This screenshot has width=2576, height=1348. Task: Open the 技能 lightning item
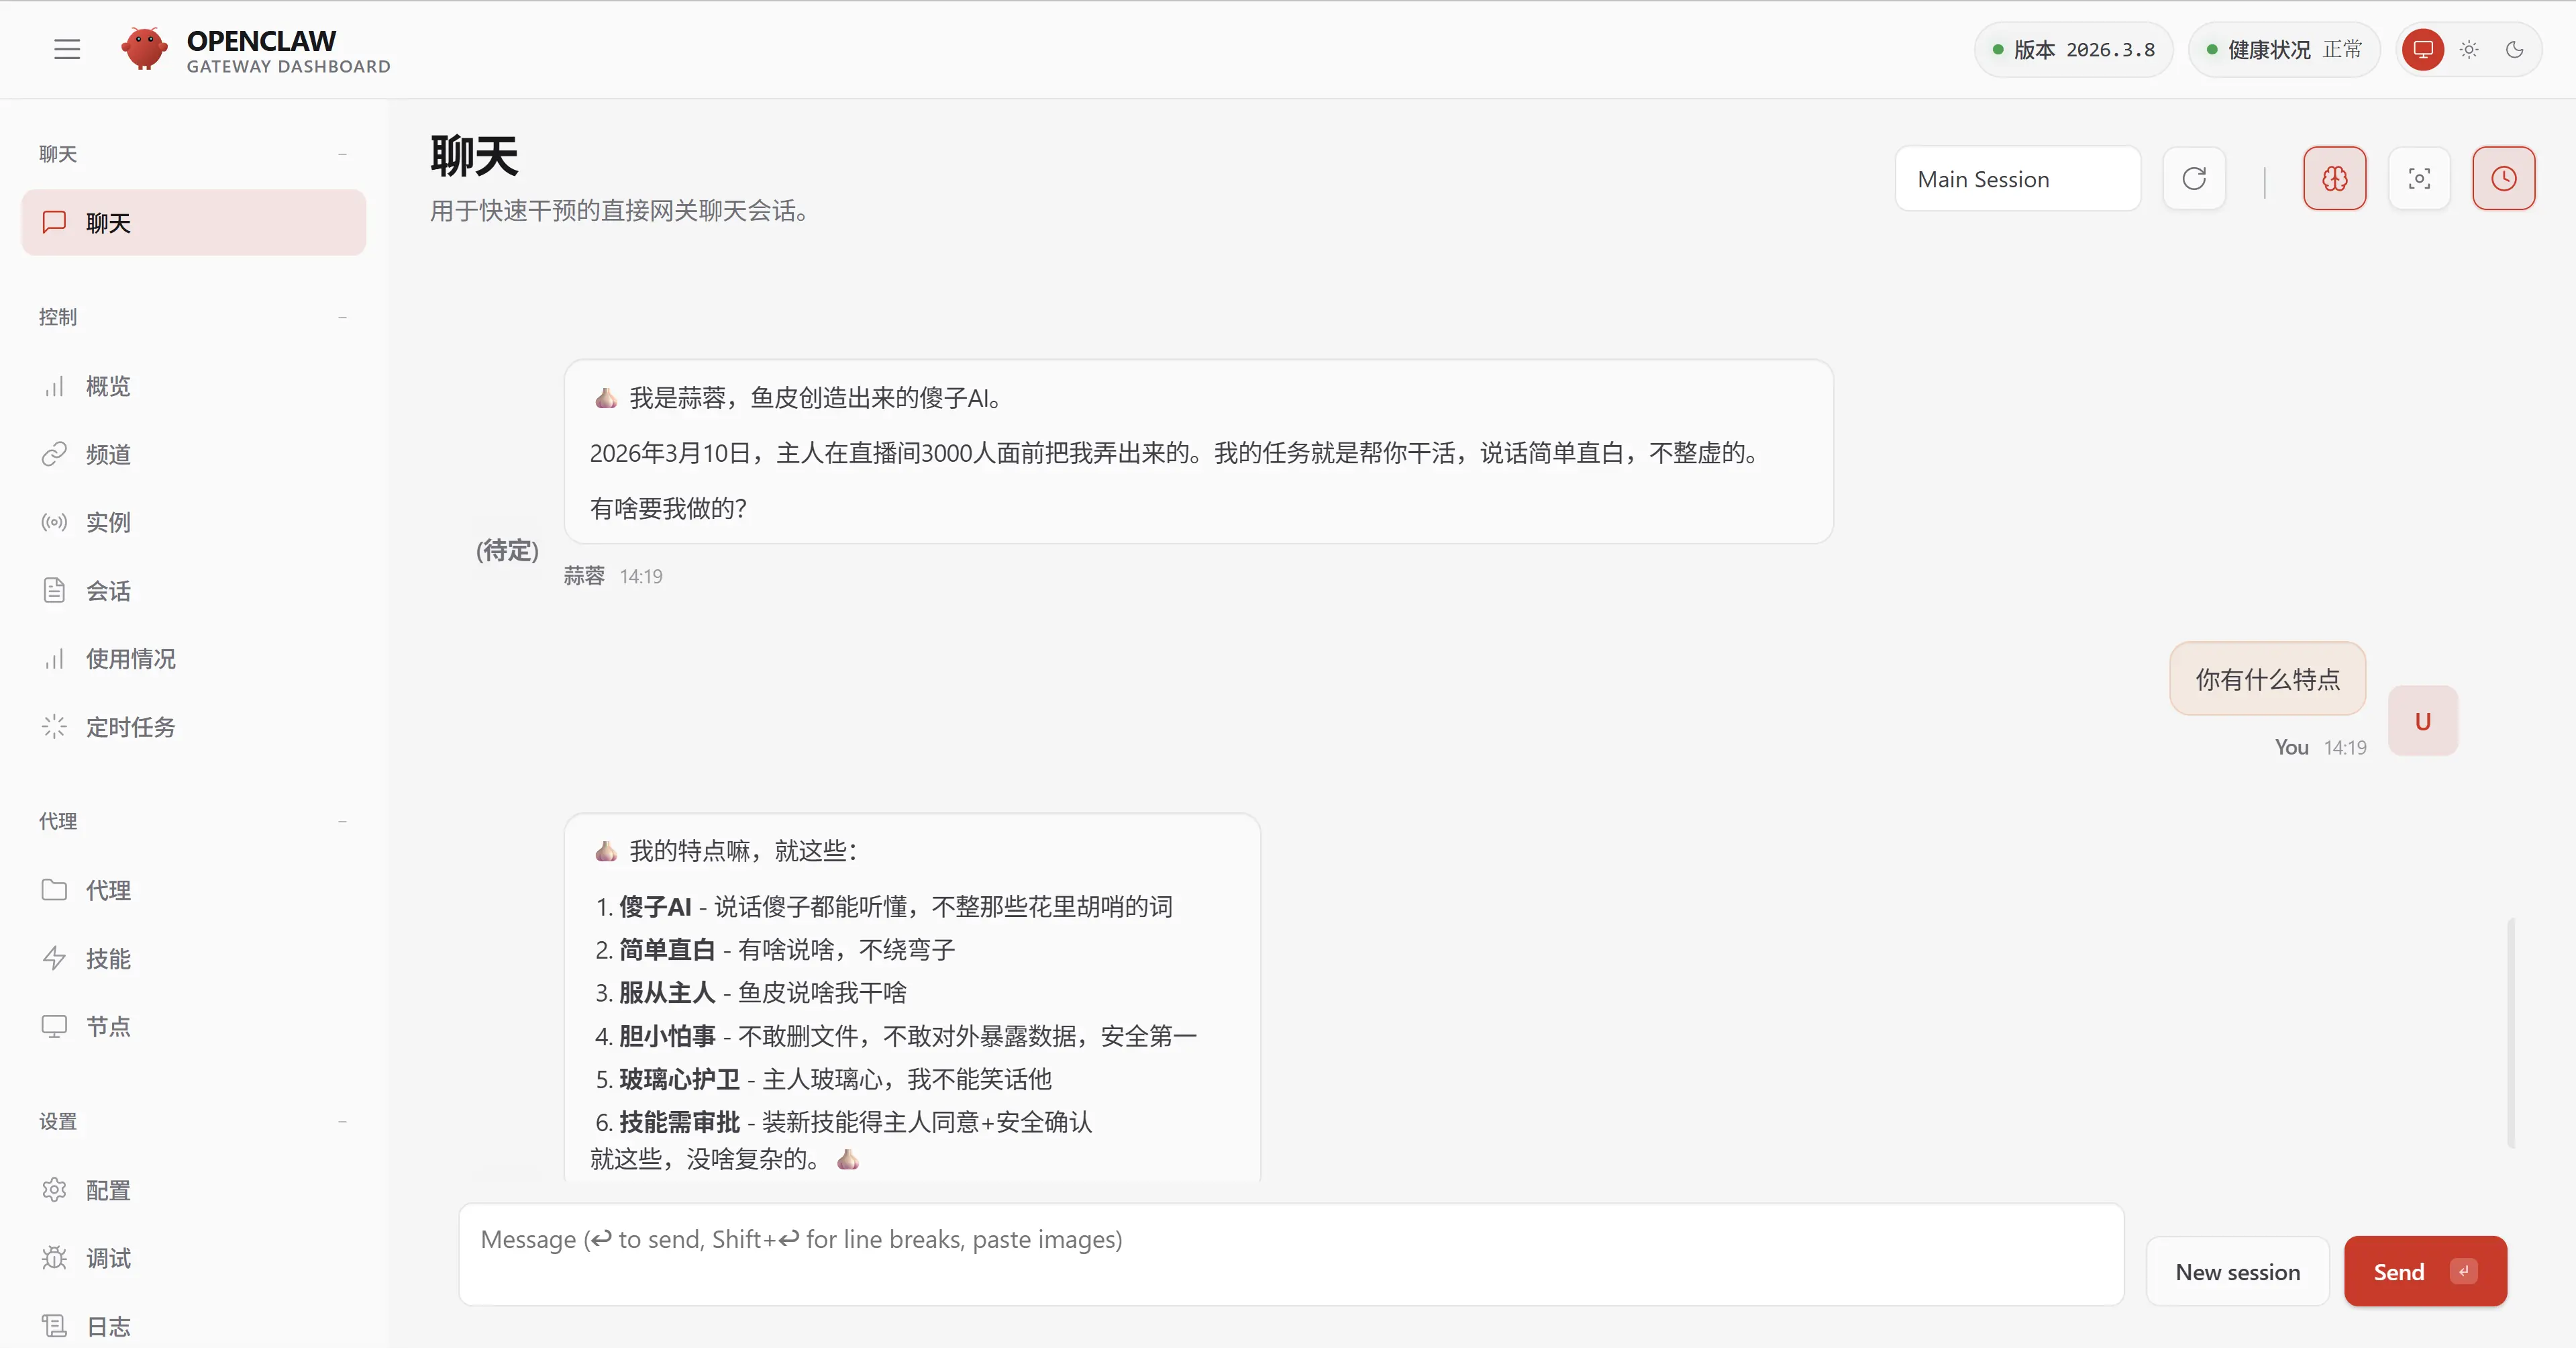108,958
